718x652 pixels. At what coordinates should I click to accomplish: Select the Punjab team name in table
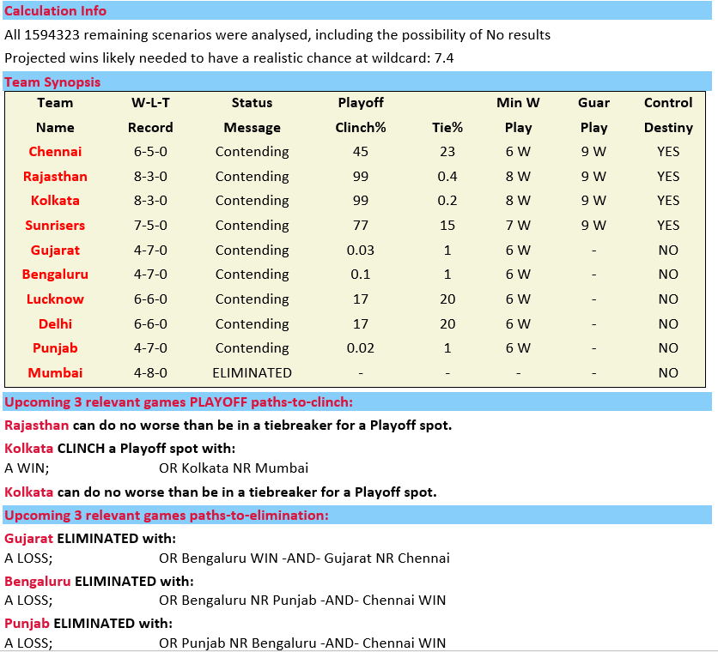pyautogui.click(x=55, y=347)
